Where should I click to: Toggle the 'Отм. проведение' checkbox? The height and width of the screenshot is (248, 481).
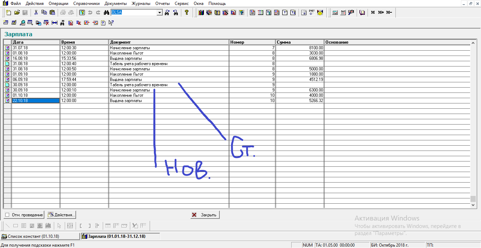pos(7,215)
